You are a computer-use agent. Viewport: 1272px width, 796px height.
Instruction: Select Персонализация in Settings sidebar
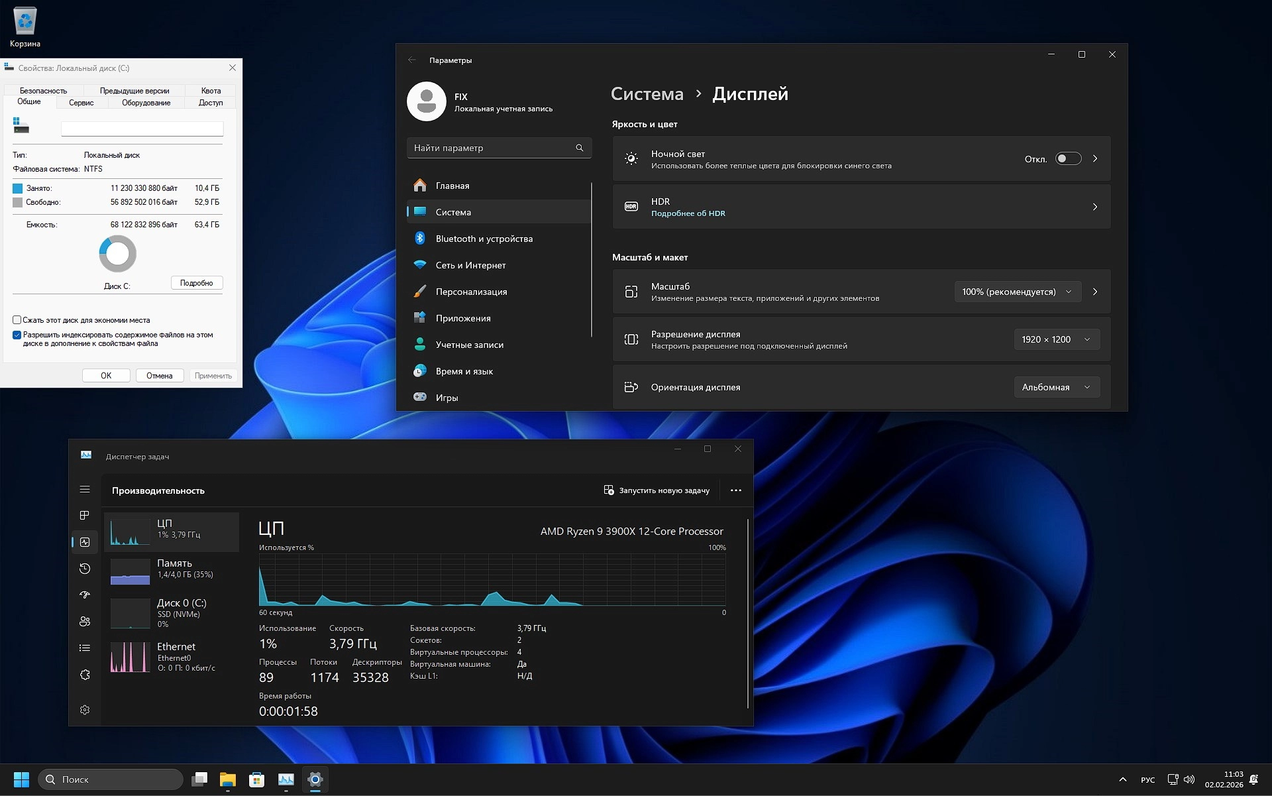coord(471,292)
